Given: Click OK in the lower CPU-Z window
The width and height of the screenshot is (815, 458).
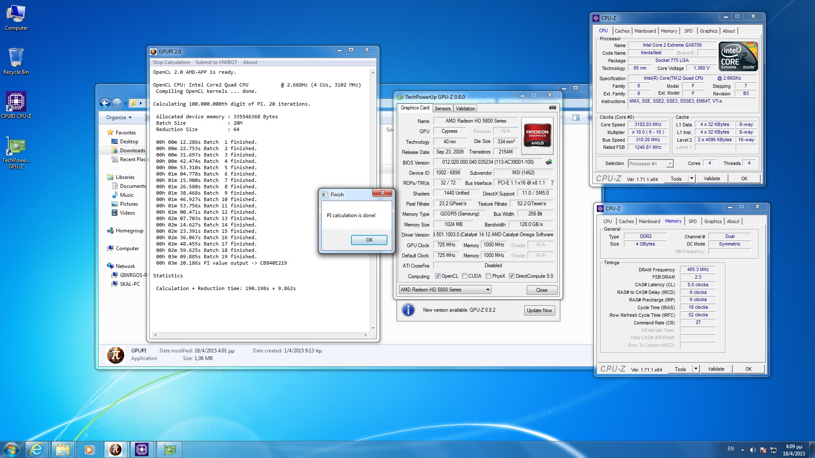Looking at the screenshot, I should click(x=748, y=369).
